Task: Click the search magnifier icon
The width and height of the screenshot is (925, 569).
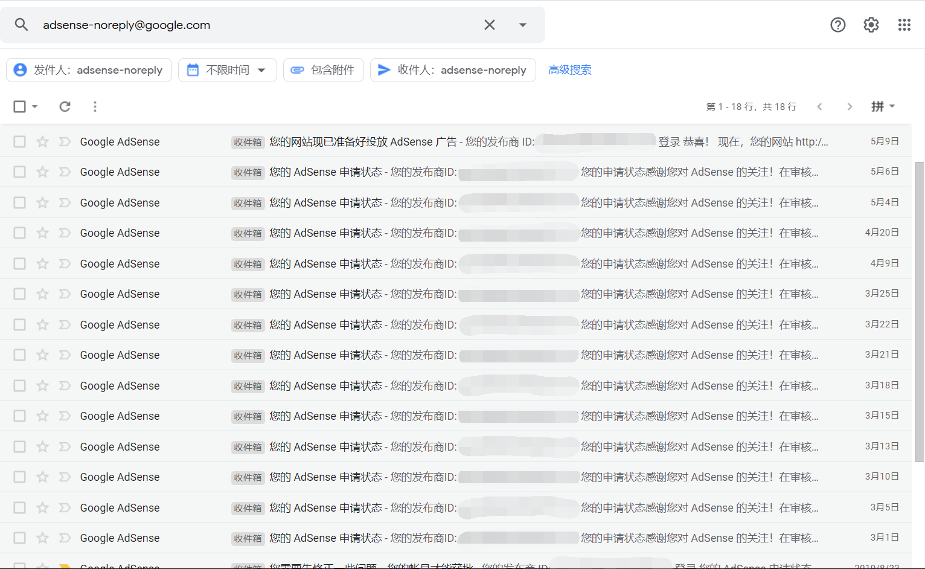Action: click(x=22, y=25)
